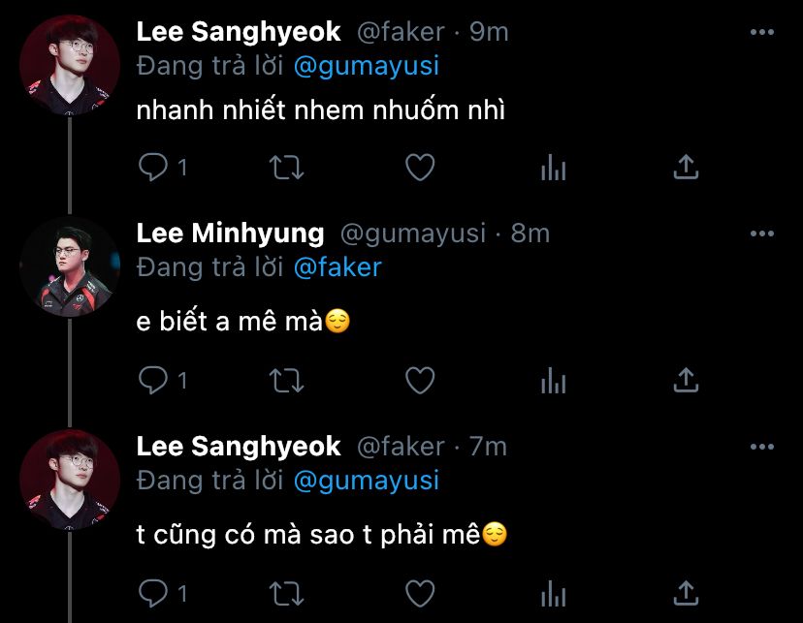View analytics for the 9m-old tweet
Viewport: 803px width, 623px height.
pos(553,169)
